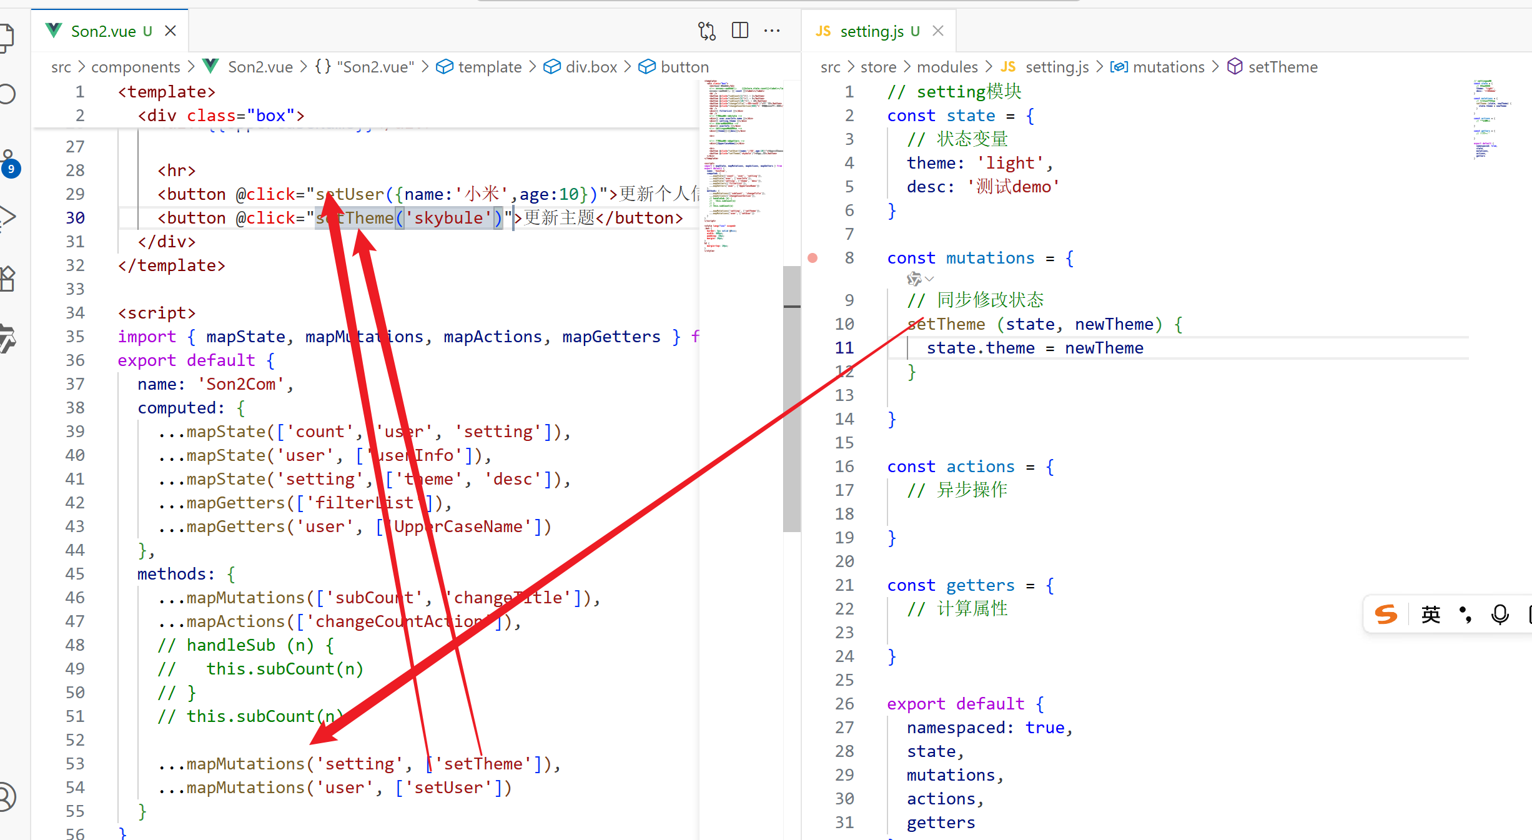Click the open changes compare icon
Viewport: 1532px width, 840px height.
click(x=706, y=31)
